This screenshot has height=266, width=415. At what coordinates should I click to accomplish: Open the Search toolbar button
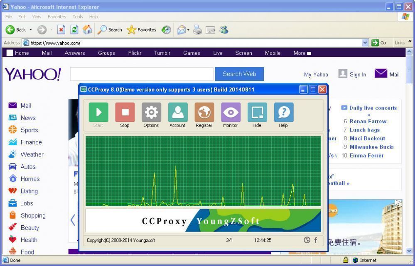coord(110,29)
